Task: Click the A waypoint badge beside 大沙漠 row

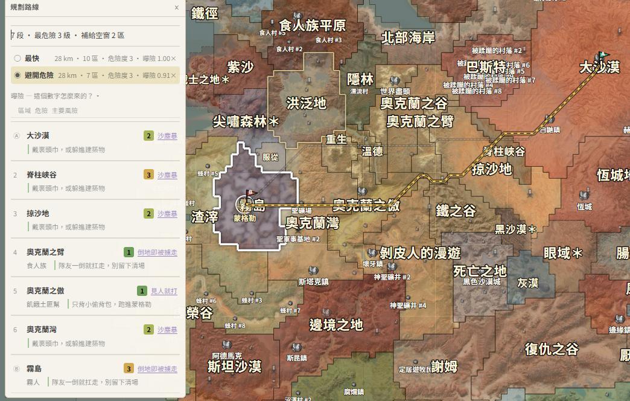Action: 16,135
